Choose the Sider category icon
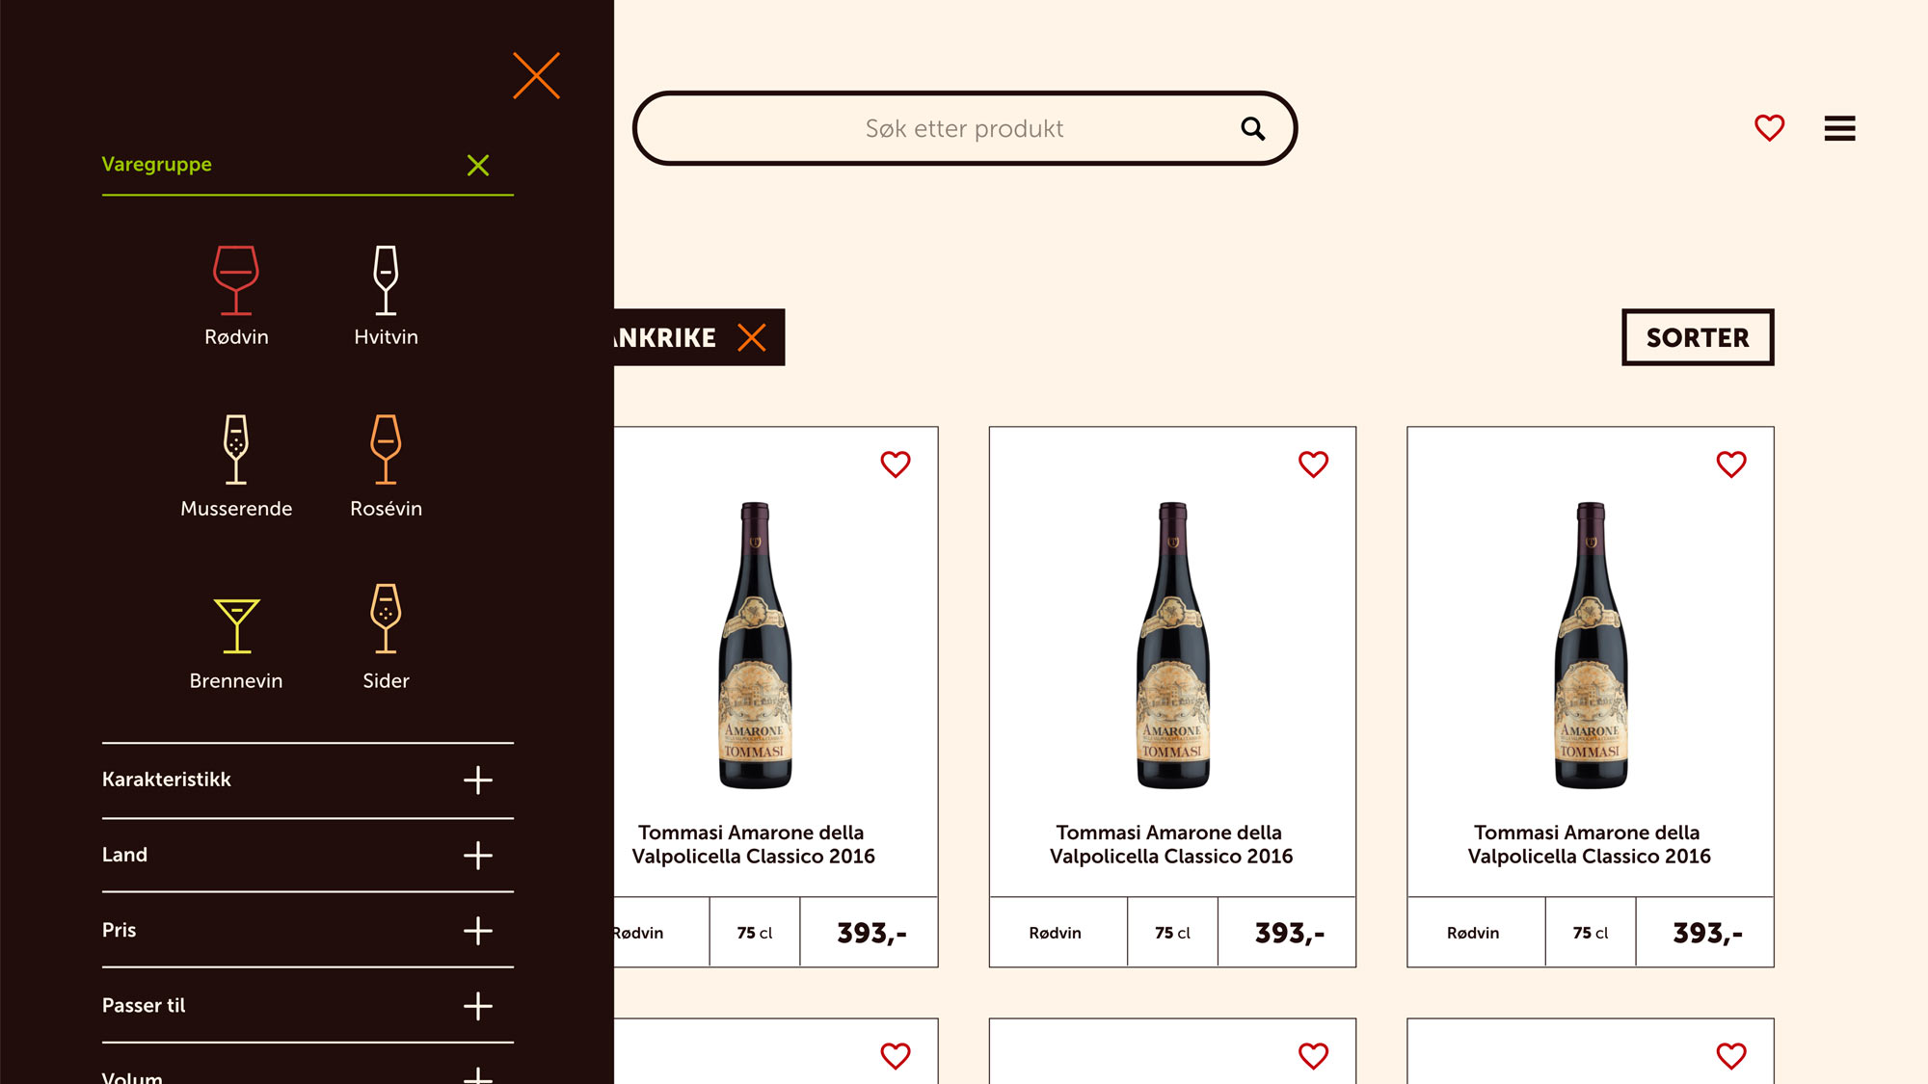This screenshot has width=1928, height=1084. coord(386,620)
